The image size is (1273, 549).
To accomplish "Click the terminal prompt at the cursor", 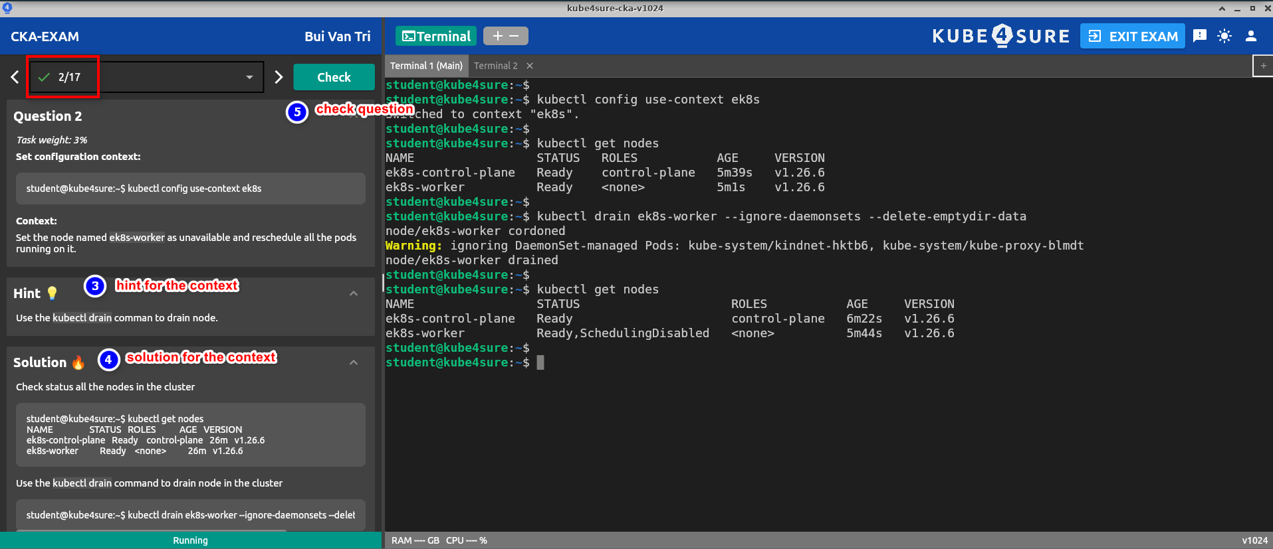I will [x=540, y=362].
